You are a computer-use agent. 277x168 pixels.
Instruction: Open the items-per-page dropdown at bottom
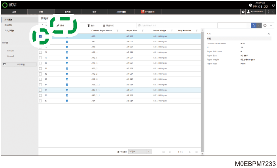pos(140,151)
